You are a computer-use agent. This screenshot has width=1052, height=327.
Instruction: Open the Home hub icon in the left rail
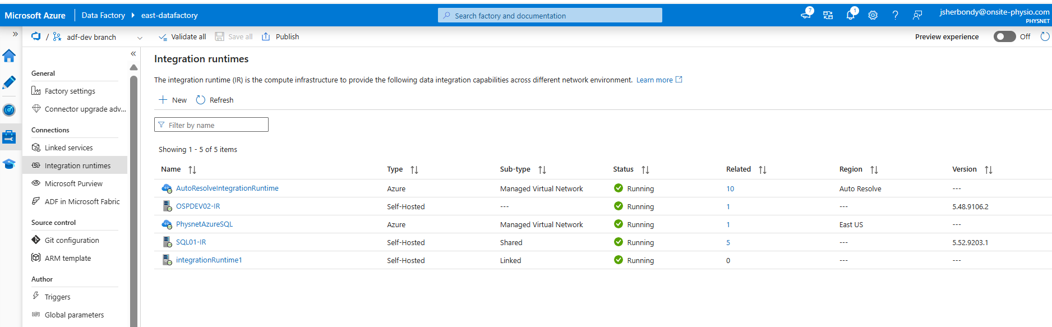[9, 56]
